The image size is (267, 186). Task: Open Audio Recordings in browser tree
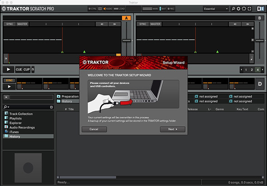(x=22, y=128)
